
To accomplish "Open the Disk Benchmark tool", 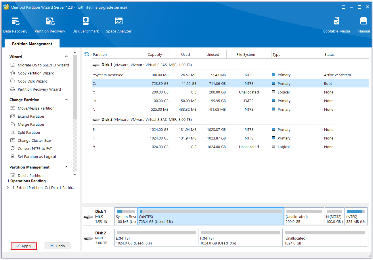I will coord(86,25).
